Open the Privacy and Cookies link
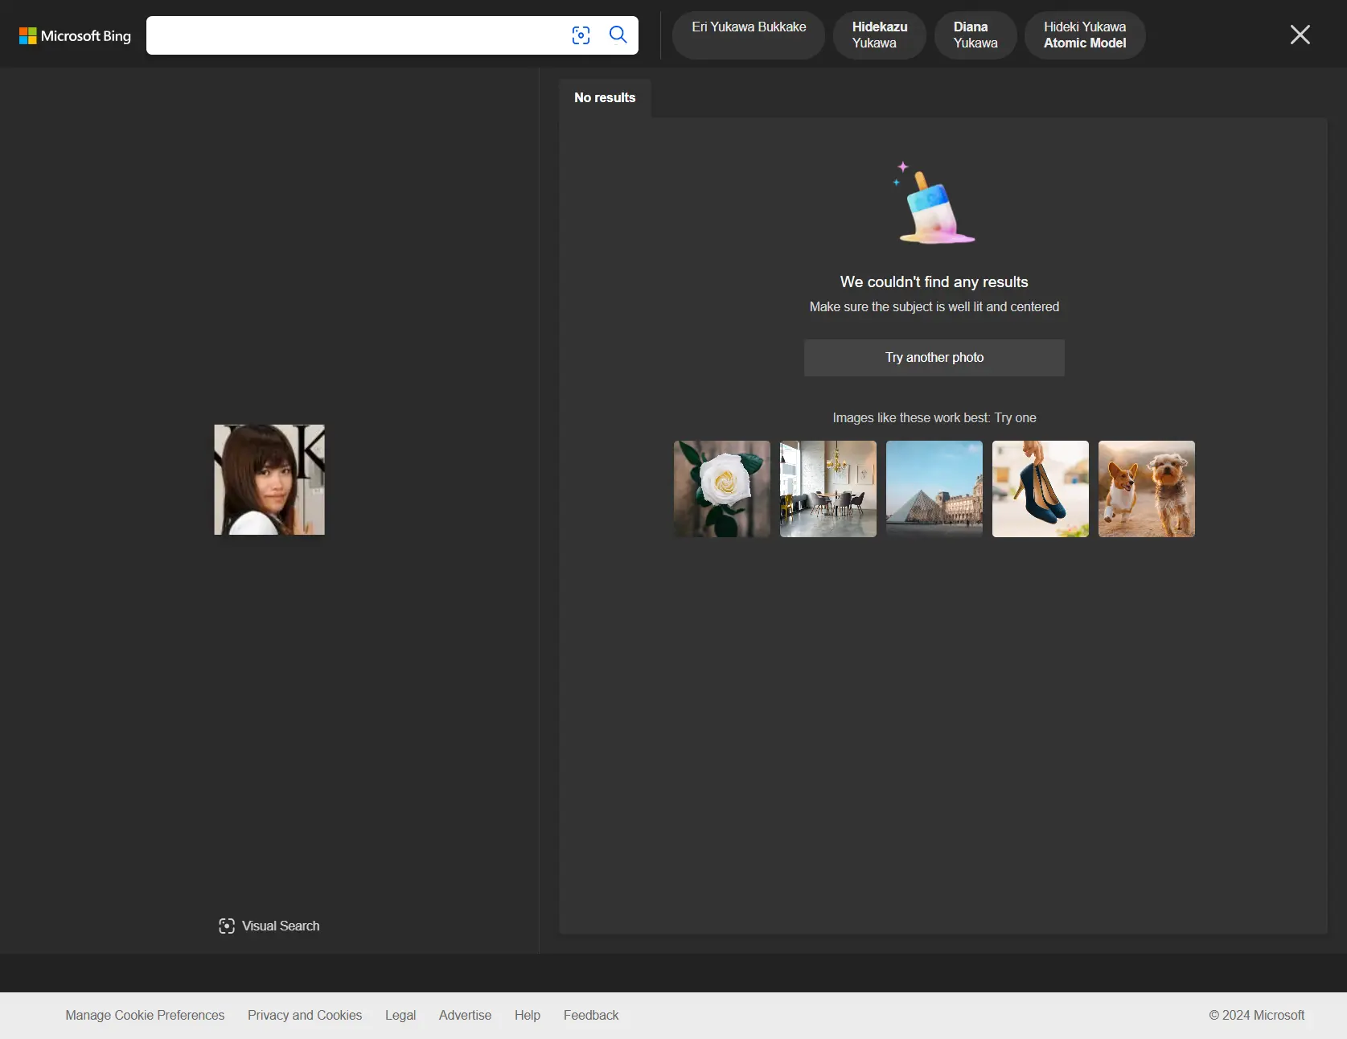The image size is (1347, 1039). coord(305,1015)
